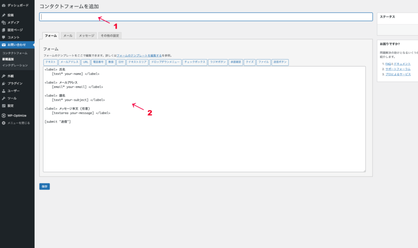Insert the ラジオボタン tag
This screenshot has height=248, width=418.
click(x=217, y=62)
